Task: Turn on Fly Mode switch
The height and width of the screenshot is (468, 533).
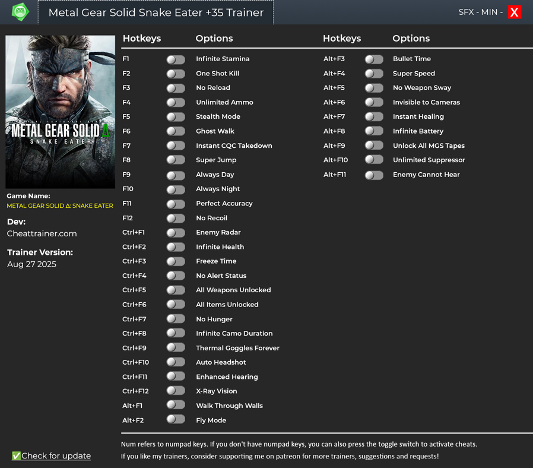Action: tap(176, 419)
